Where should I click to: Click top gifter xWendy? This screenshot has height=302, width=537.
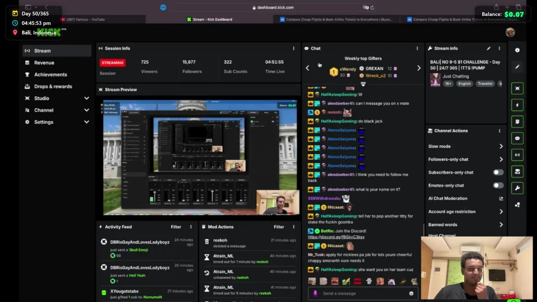tap(348, 69)
